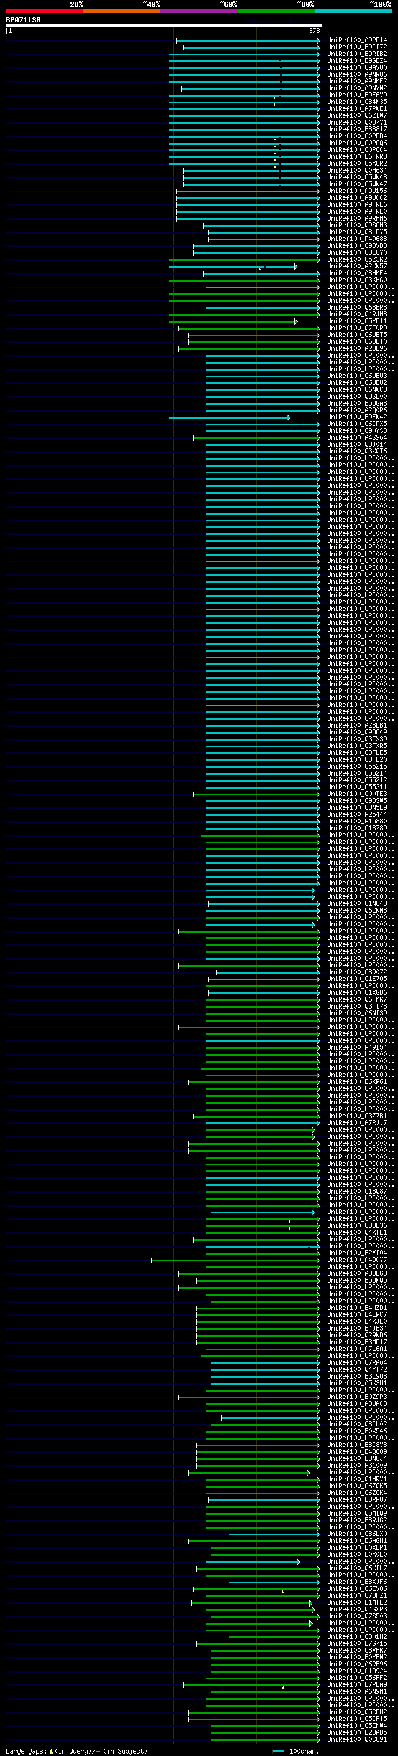
Task: Select the label UniRef100_Q9SCM3
Action: click(x=357, y=225)
